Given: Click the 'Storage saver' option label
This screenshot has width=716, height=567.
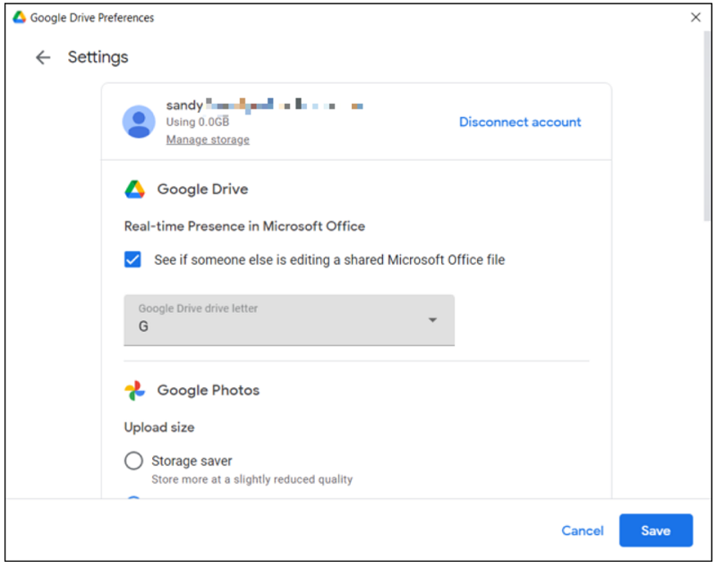Looking at the screenshot, I should point(192,461).
